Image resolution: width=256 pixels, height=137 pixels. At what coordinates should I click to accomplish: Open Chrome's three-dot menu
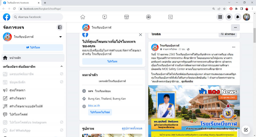click(x=252, y=9)
